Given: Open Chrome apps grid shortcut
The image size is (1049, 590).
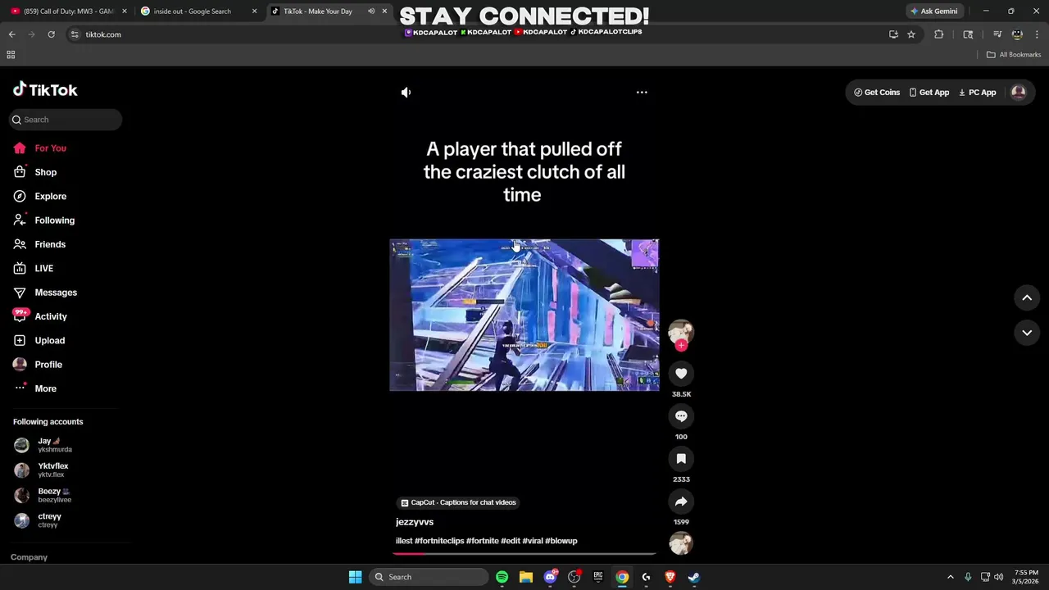Looking at the screenshot, I should tap(11, 55).
